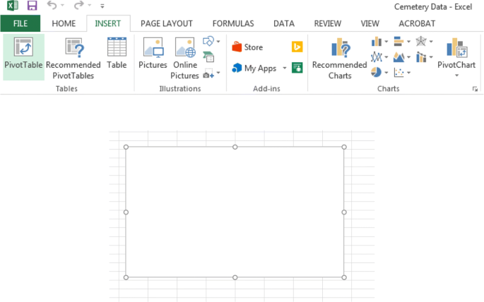This screenshot has height=302, width=484.
Task: Expand the column chart dropdown arrow
Action: (x=386, y=42)
